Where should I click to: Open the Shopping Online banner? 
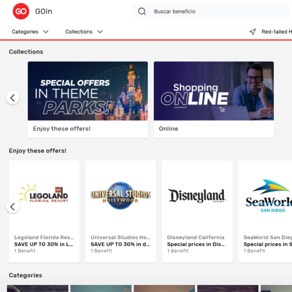coord(214,91)
